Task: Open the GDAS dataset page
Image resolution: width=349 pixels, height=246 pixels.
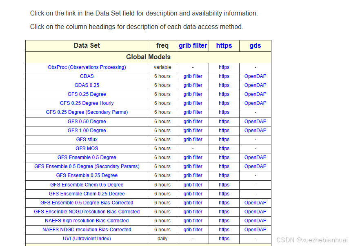Action: [87, 76]
